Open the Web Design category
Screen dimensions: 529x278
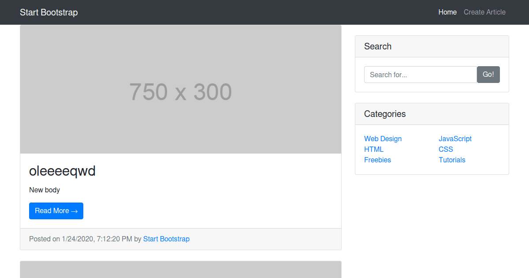click(x=383, y=139)
